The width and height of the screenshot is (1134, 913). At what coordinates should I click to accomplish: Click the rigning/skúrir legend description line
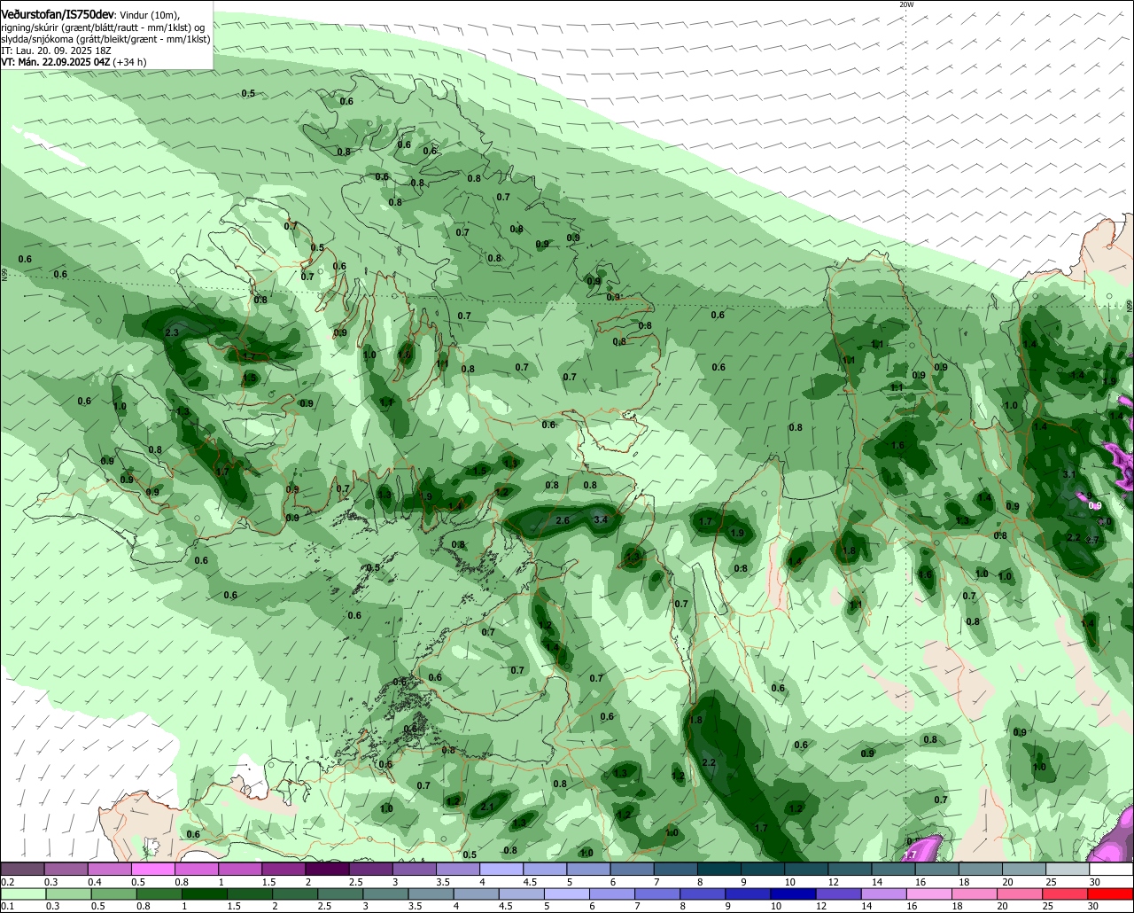pos(103,27)
